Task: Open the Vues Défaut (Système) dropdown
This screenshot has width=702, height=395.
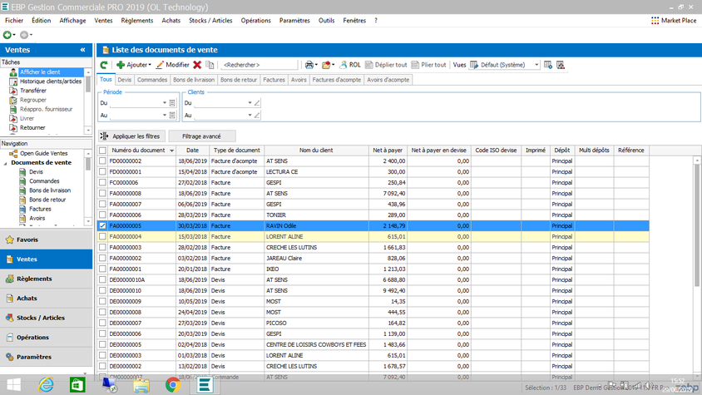Action: pyautogui.click(x=536, y=65)
